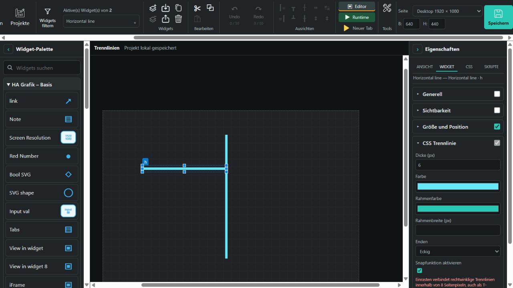
Task: Click the overlapping squares Bearbeiten icon
Action: coord(210,8)
